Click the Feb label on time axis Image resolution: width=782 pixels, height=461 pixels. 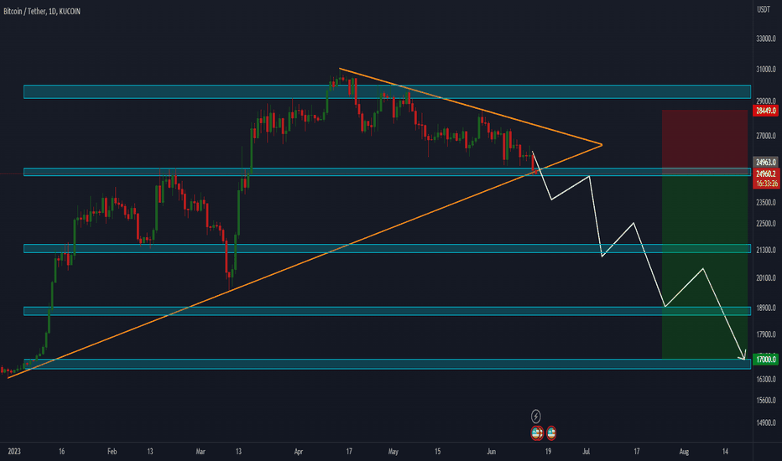tap(112, 452)
